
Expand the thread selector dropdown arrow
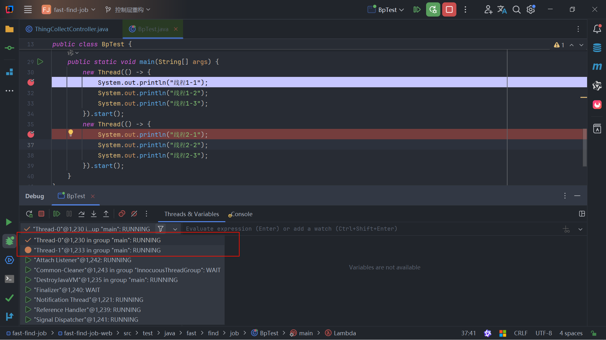point(175,229)
